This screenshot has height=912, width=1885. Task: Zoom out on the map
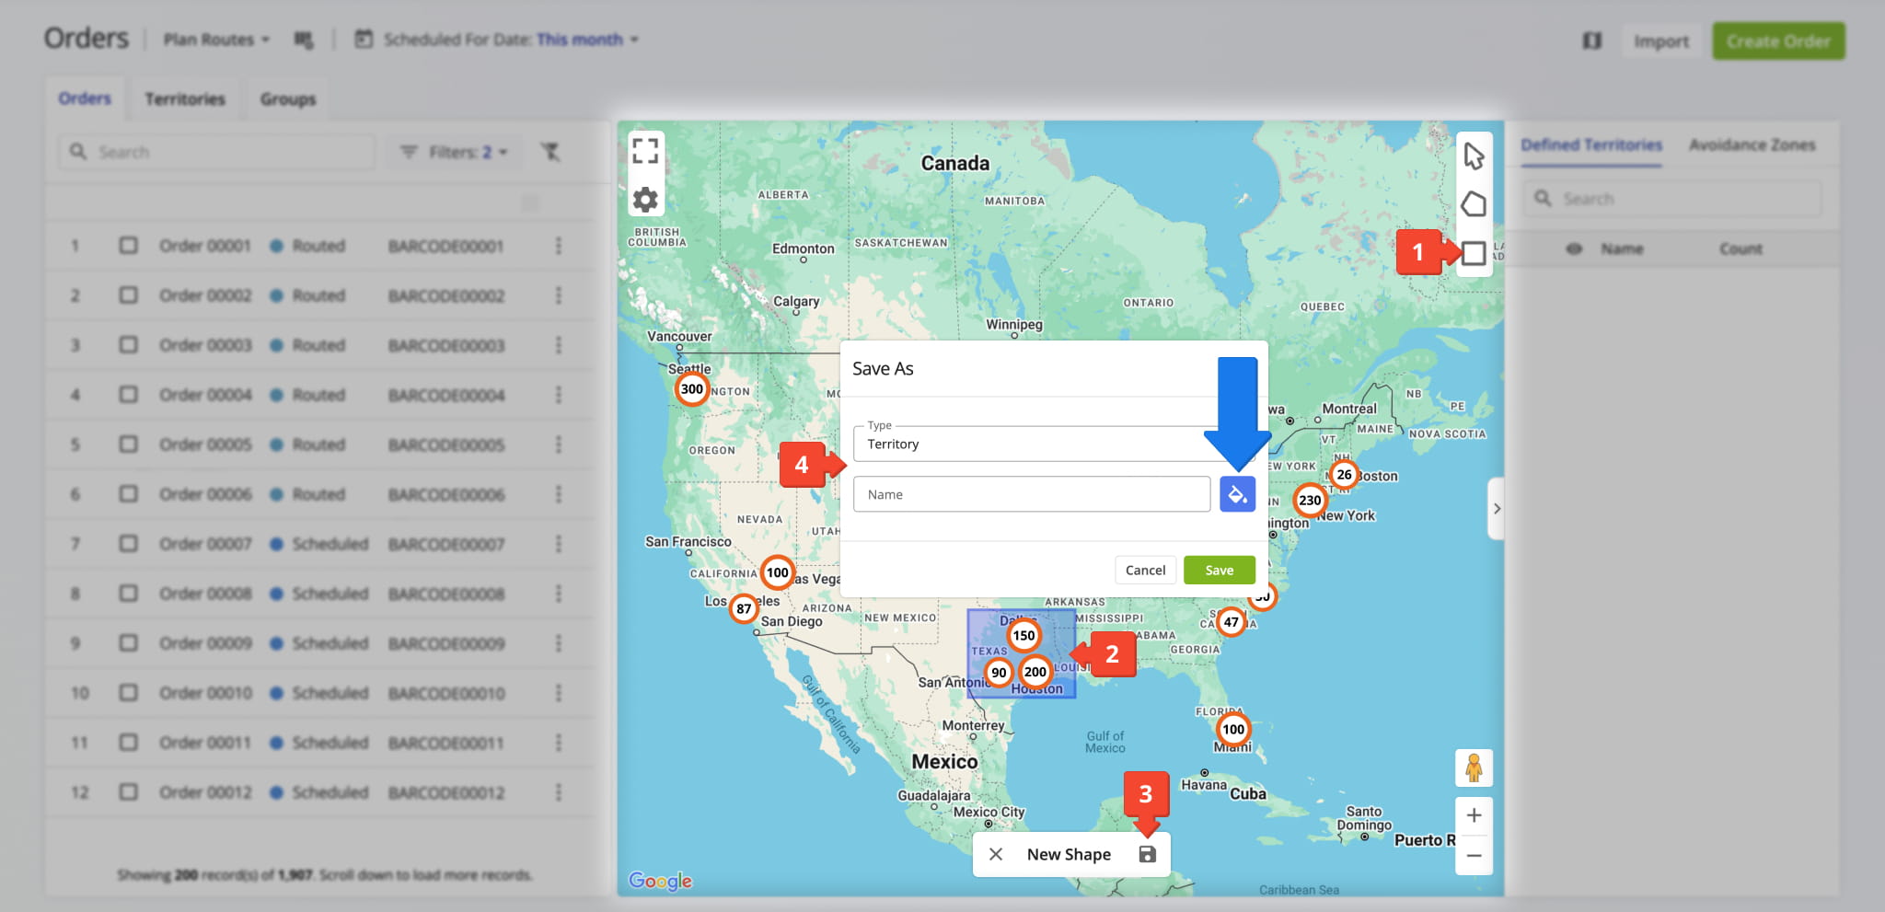point(1474,855)
